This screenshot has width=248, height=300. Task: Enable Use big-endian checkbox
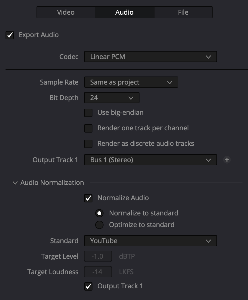tap(88, 113)
